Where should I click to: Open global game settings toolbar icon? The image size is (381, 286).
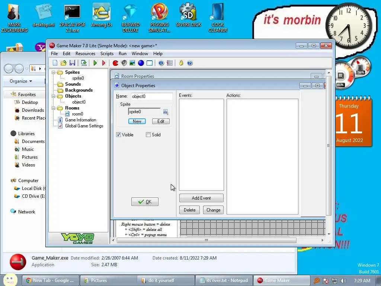point(170,63)
